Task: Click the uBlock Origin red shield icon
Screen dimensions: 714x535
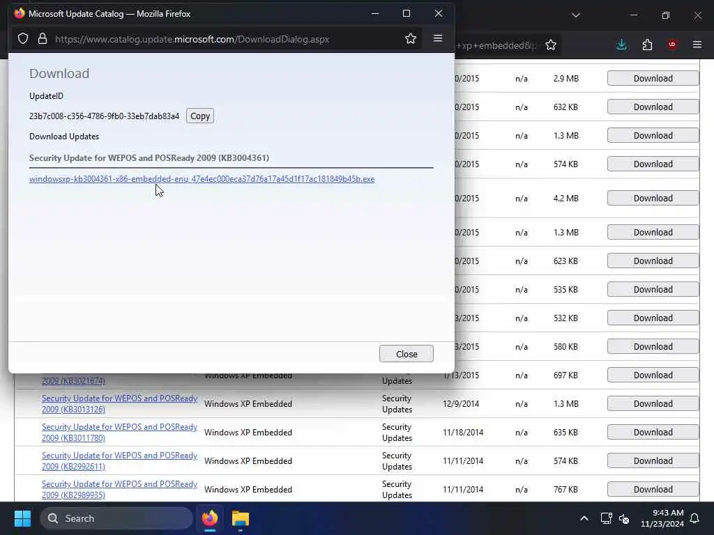Action: (x=671, y=45)
